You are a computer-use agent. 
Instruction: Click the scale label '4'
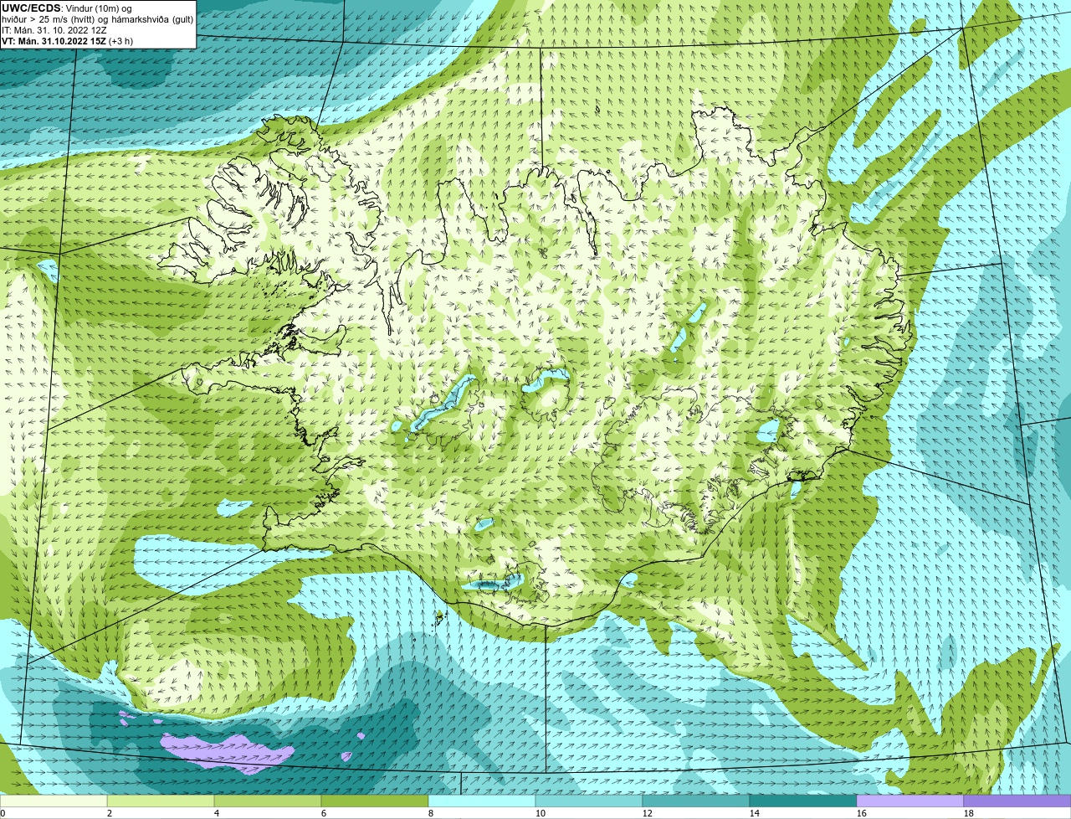coord(217,813)
